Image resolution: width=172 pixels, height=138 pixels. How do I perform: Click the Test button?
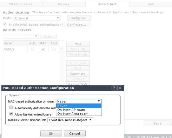pyautogui.click(x=78, y=68)
